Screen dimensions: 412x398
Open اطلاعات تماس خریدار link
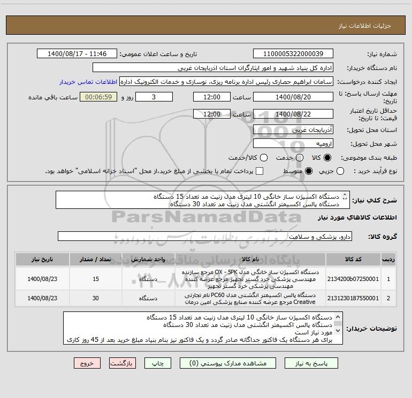pos(88,82)
